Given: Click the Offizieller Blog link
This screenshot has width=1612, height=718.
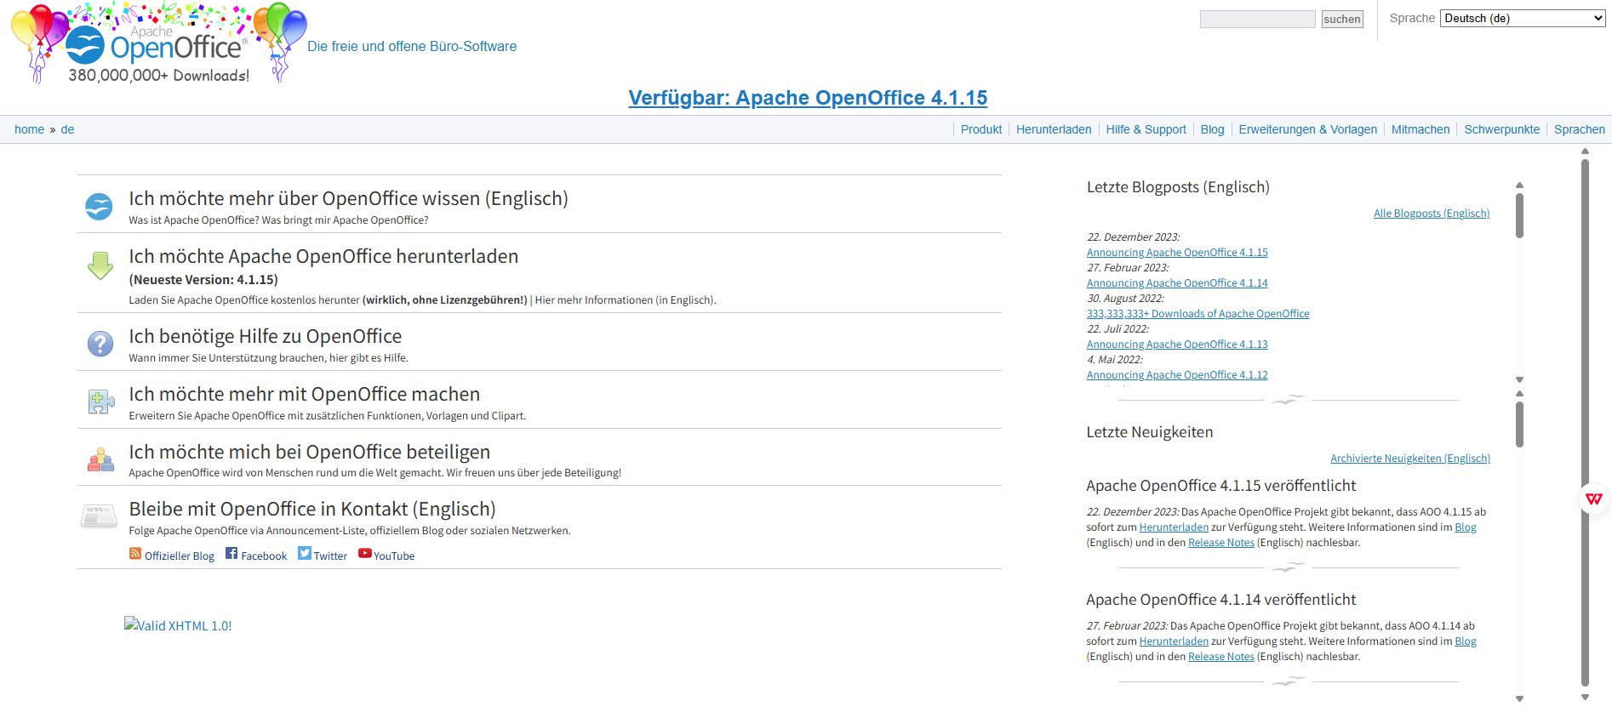Looking at the screenshot, I should coord(180,556).
